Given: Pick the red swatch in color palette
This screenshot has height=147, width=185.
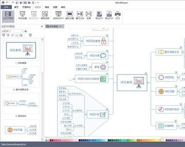Looking at the screenshot, I should (50, 140).
